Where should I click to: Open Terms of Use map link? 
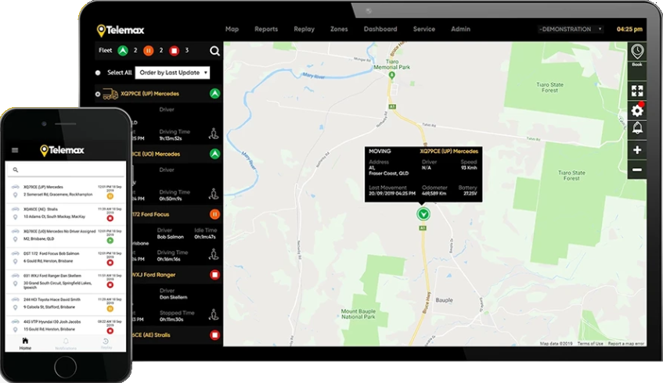(x=590, y=344)
